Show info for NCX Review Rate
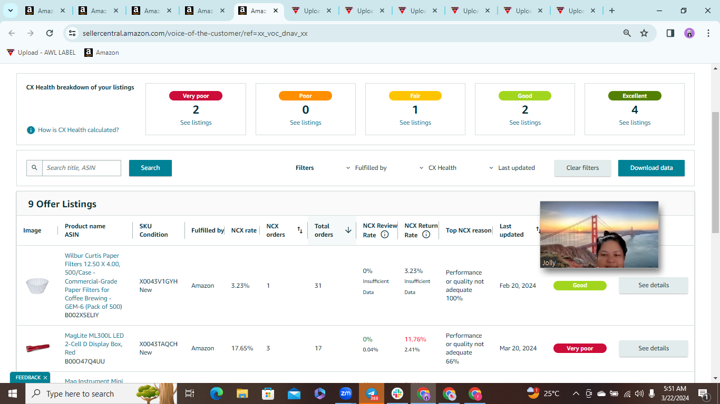The image size is (720, 404). click(385, 235)
